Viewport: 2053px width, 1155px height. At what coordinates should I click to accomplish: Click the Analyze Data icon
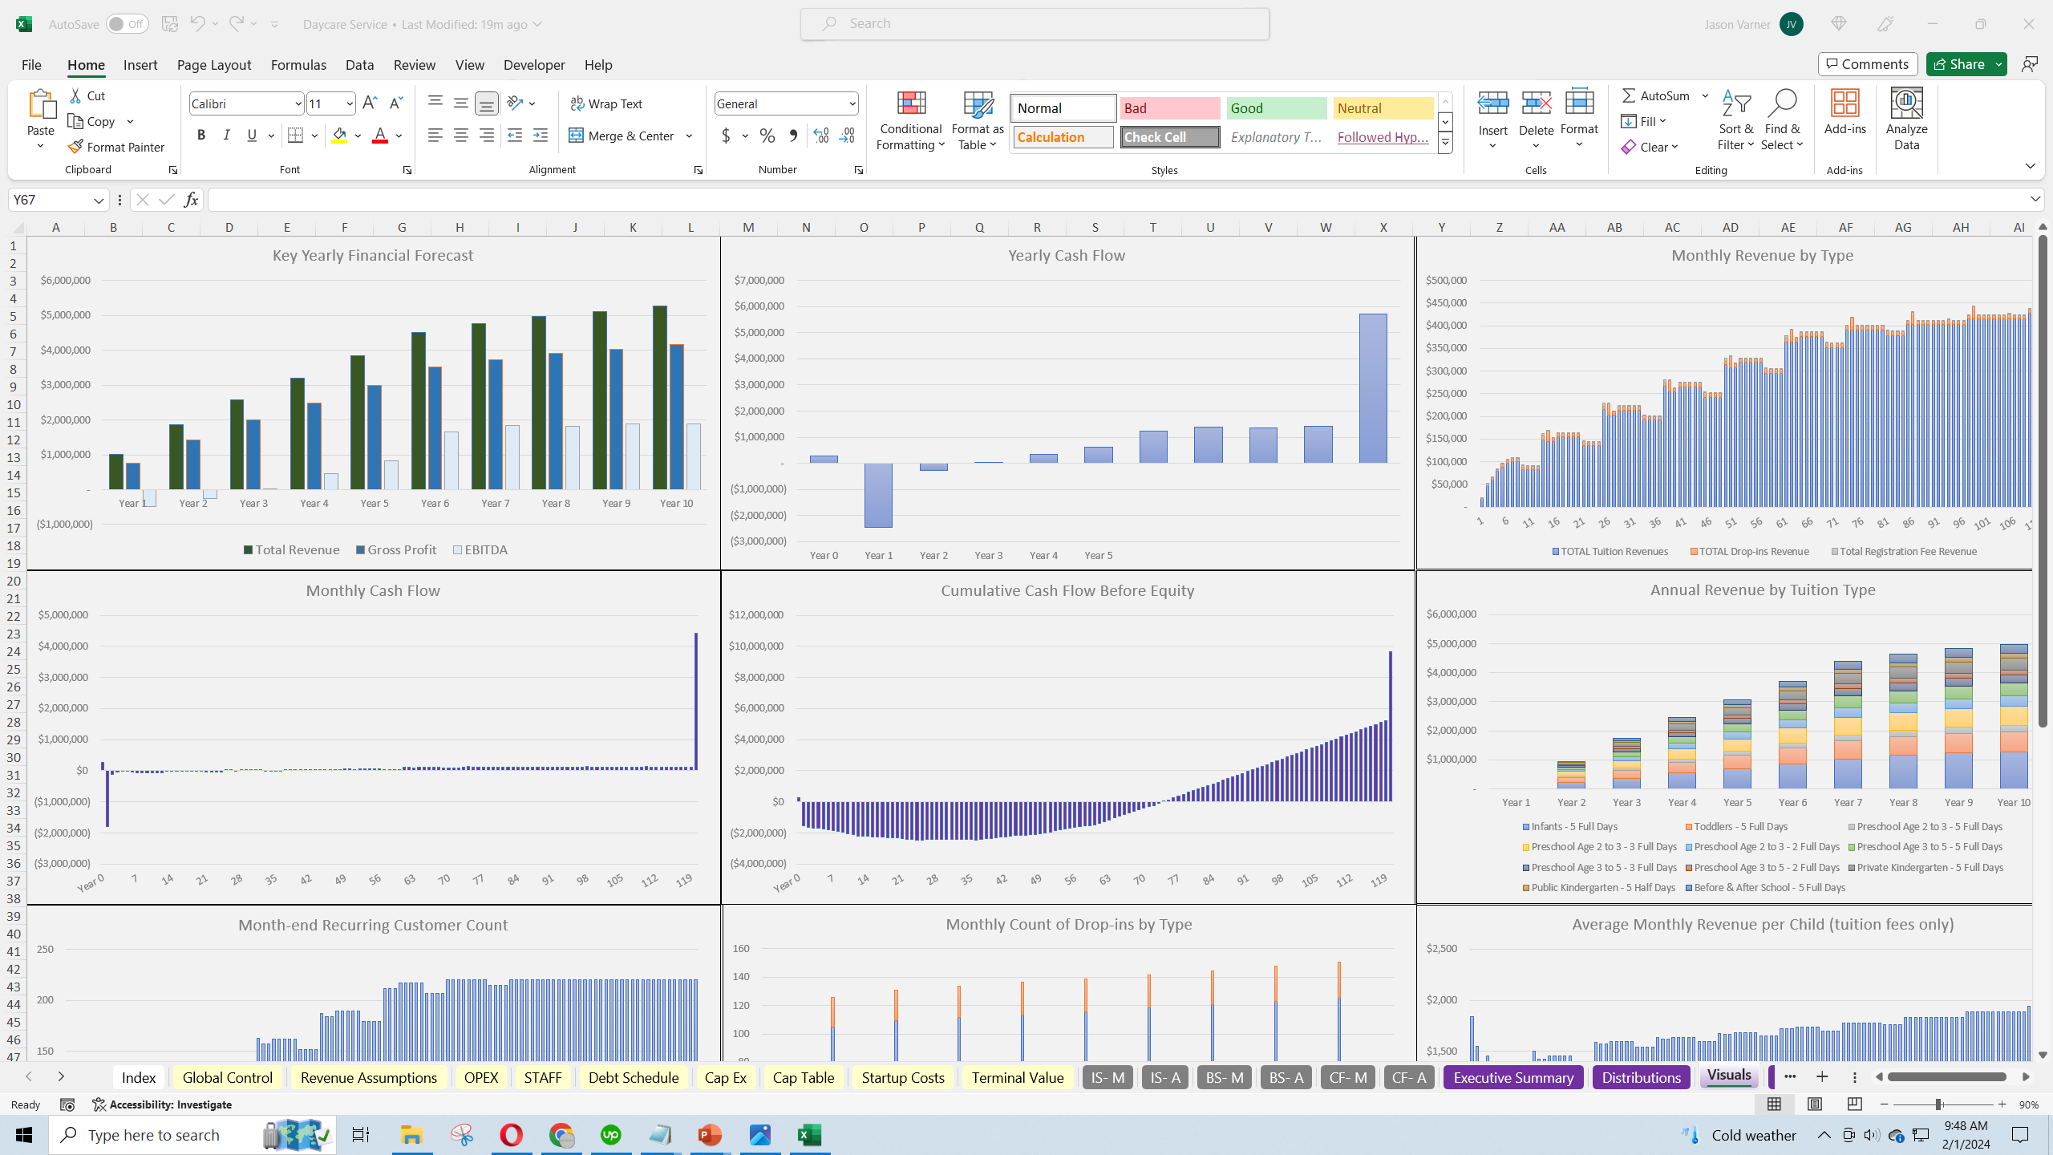[x=1906, y=104]
